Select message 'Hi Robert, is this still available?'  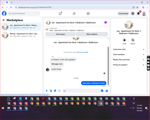pyautogui.click(x=63, y=60)
